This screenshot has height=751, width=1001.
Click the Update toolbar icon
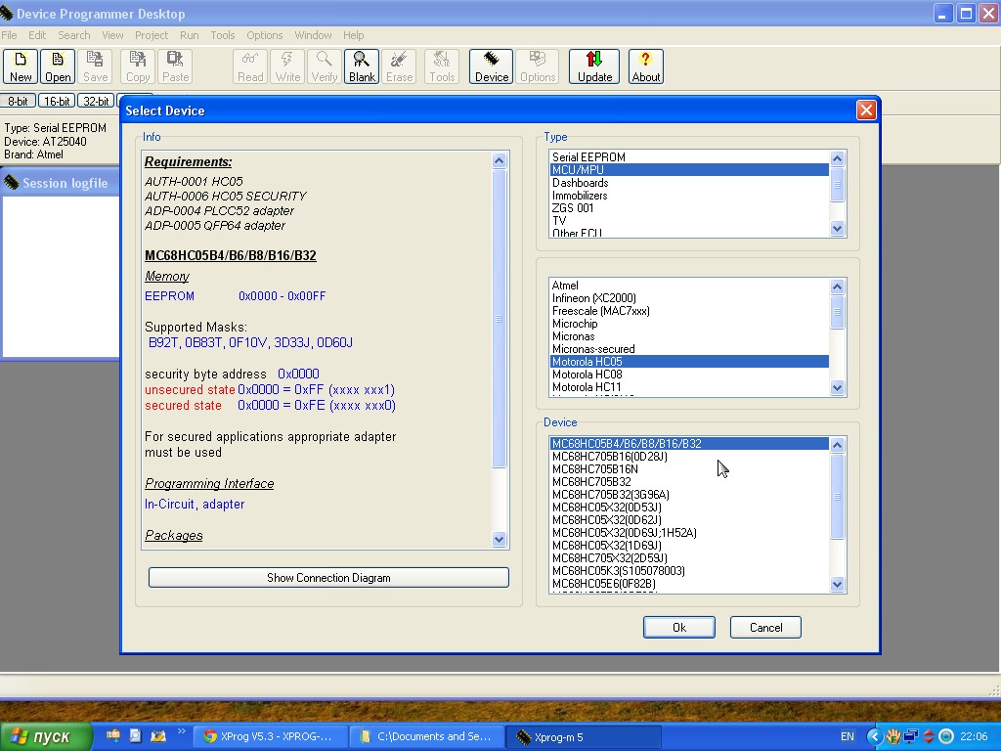pos(594,66)
